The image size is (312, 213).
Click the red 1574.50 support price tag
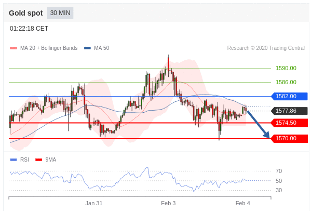pyautogui.click(x=290, y=123)
